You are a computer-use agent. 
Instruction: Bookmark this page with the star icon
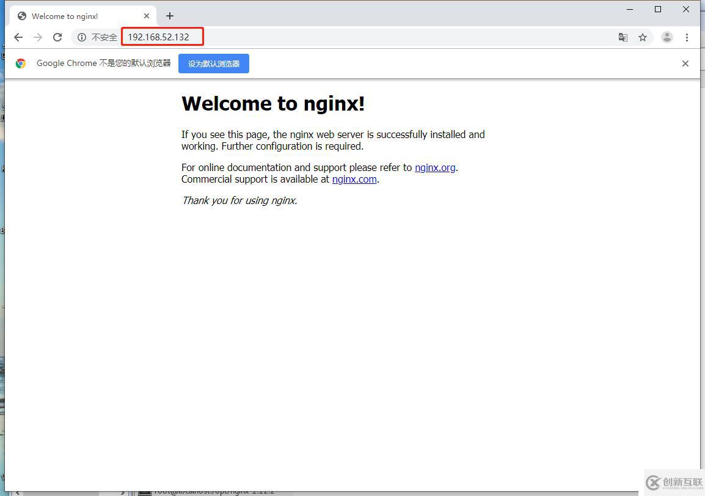coord(643,37)
